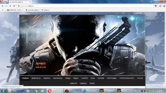Screen dimensions: 166x93
Task: Open the Opera main menu button
Action: coord(4,1)
